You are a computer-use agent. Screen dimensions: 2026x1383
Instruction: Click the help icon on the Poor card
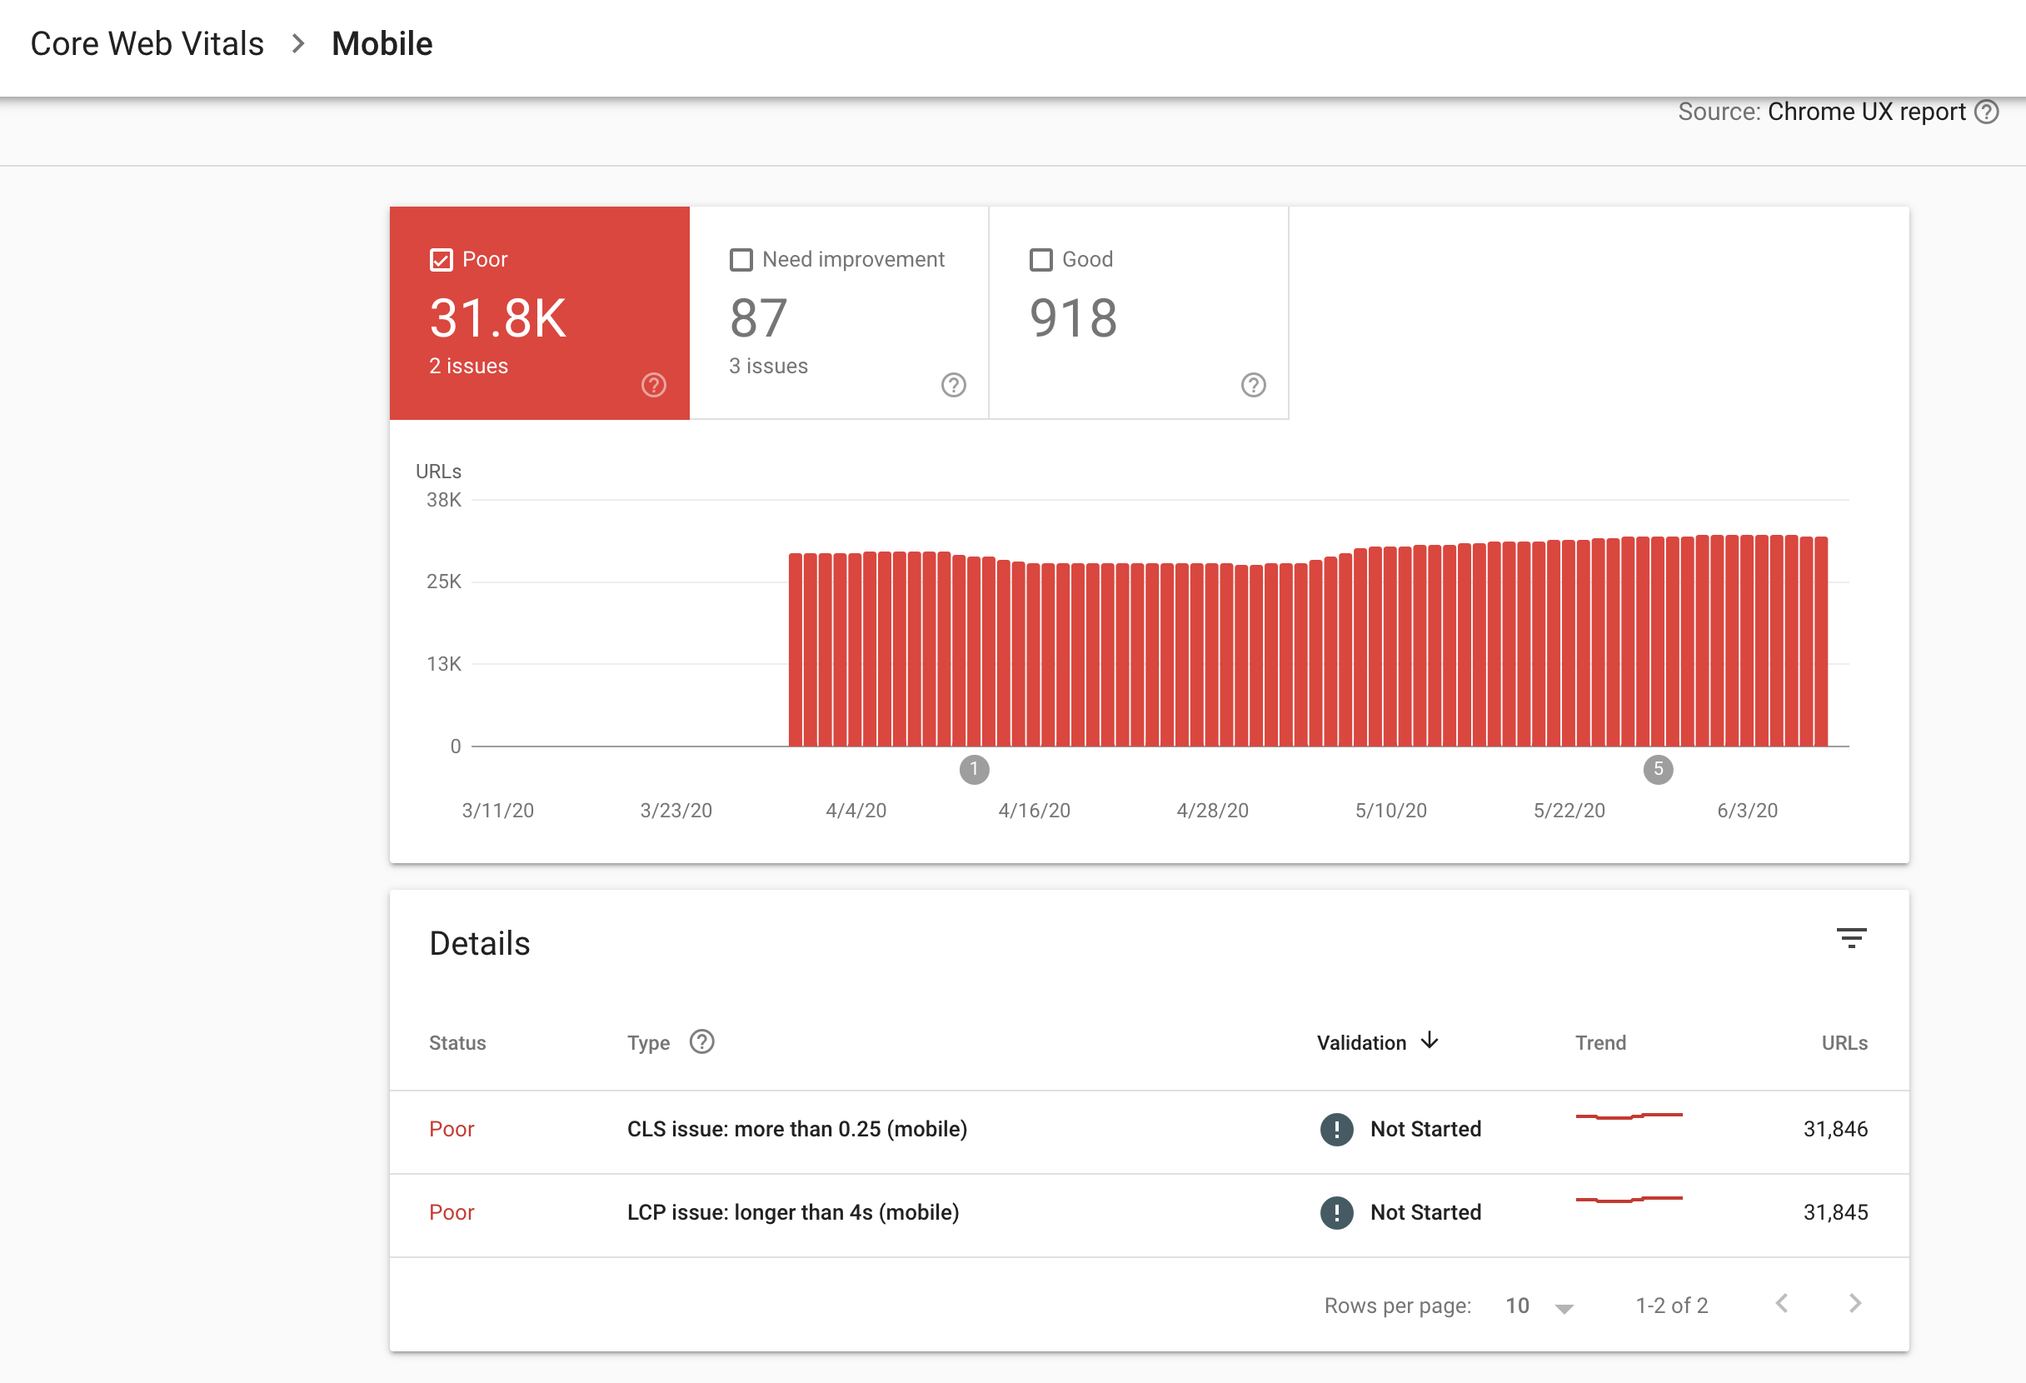coord(654,385)
